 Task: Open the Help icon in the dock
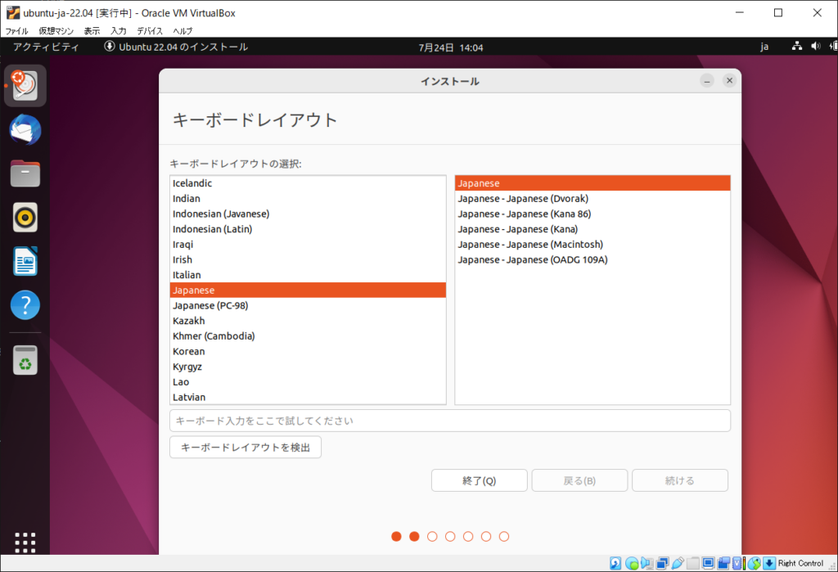click(25, 304)
